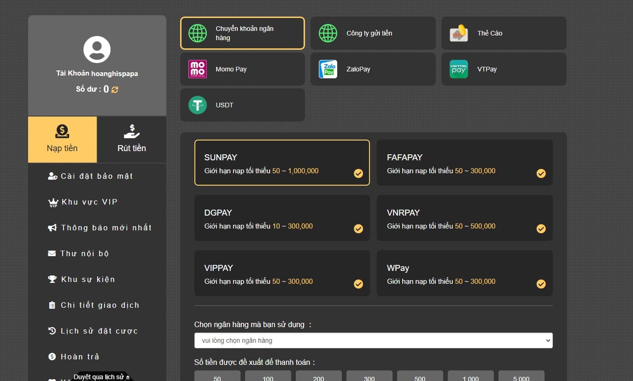Click the USDT Tether coin icon
This screenshot has width=633, height=381.
coord(198,105)
